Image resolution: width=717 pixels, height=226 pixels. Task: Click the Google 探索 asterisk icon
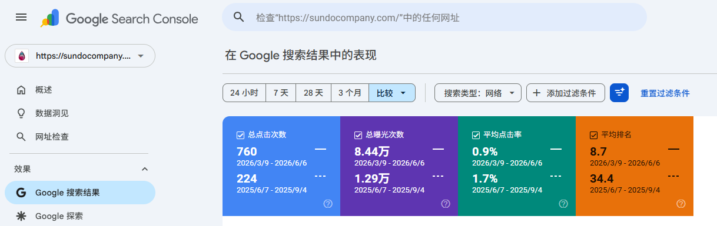pos(21,216)
